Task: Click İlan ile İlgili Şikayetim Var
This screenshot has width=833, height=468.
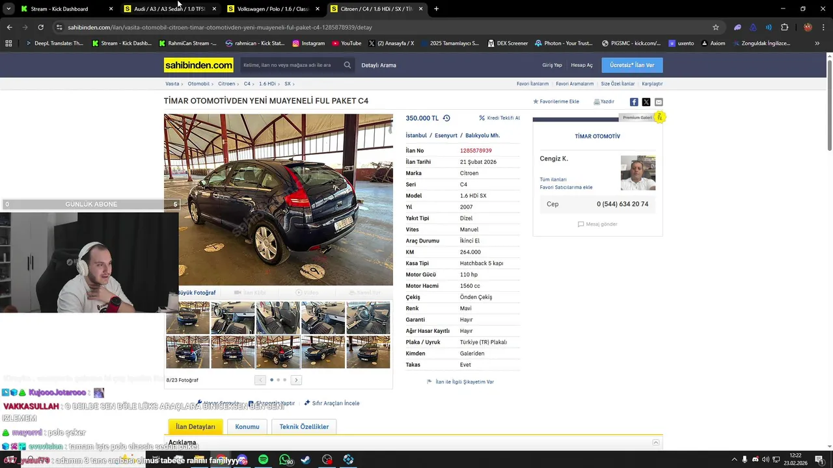Action: tap(460, 382)
